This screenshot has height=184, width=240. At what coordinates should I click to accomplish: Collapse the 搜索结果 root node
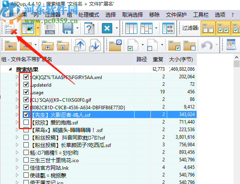[x=10, y=69]
